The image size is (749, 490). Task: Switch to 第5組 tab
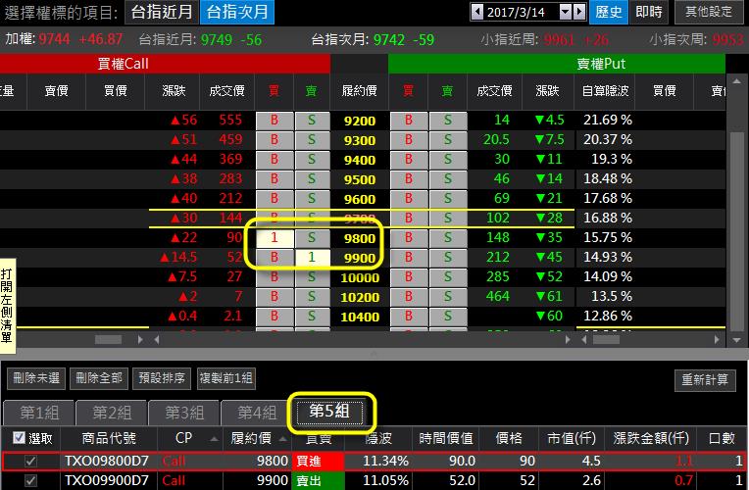(x=329, y=412)
